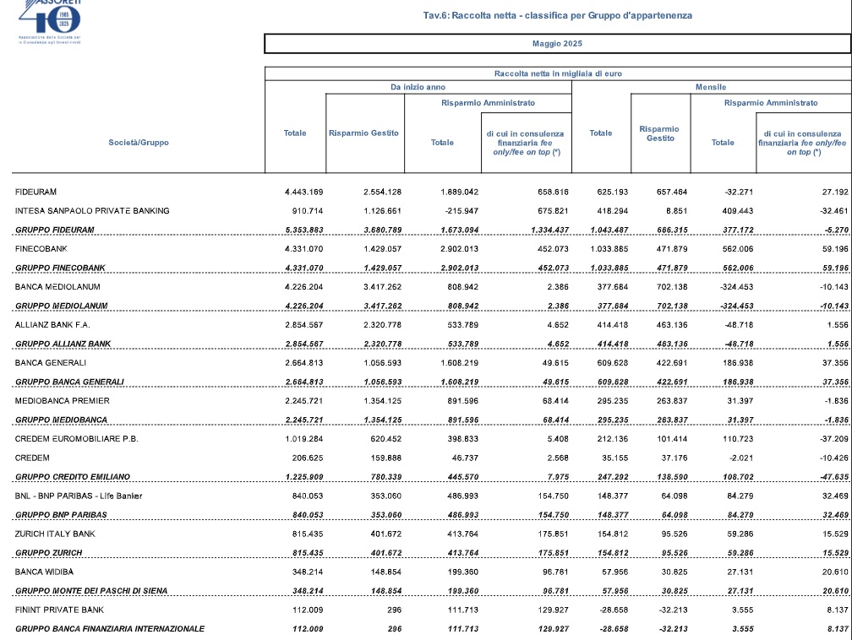This screenshot has width=852, height=640.
Task: Select the 'INTESA SANPAOLO PRIVATE BANKING' row label
Action: [x=92, y=211]
